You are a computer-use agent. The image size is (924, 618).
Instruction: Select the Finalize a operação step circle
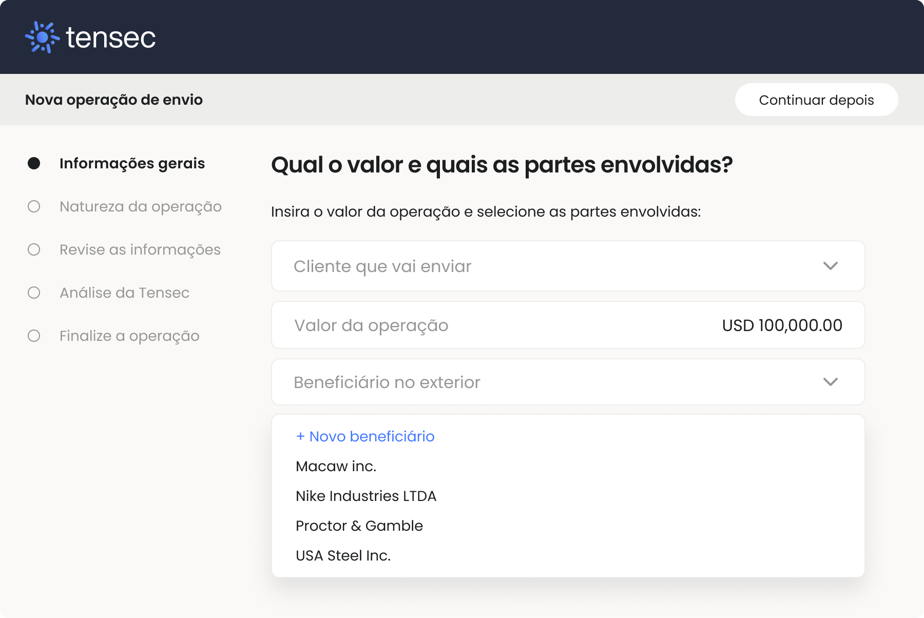(x=34, y=336)
